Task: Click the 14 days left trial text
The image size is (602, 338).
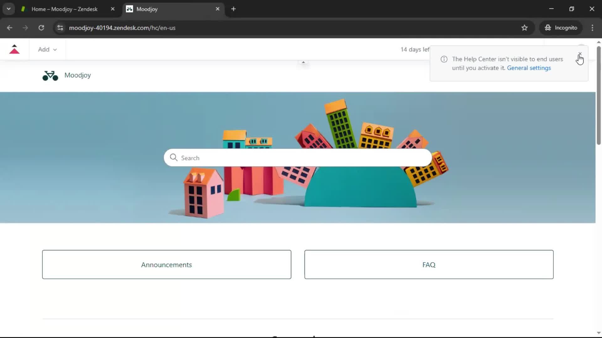Action: pos(415,49)
